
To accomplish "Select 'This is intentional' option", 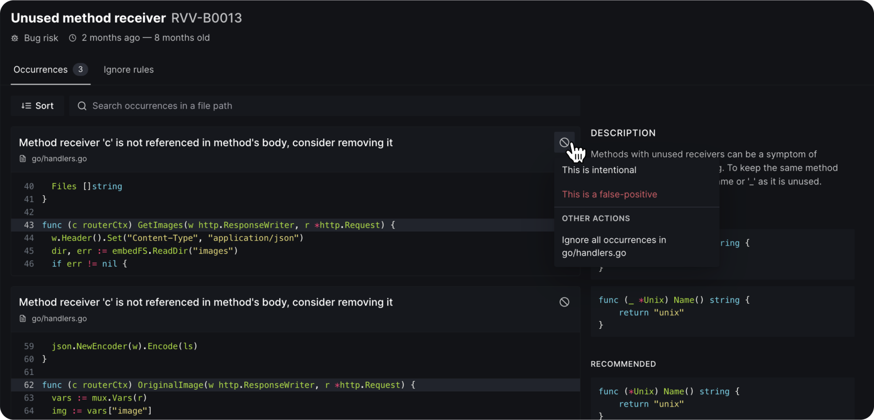I will point(599,170).
